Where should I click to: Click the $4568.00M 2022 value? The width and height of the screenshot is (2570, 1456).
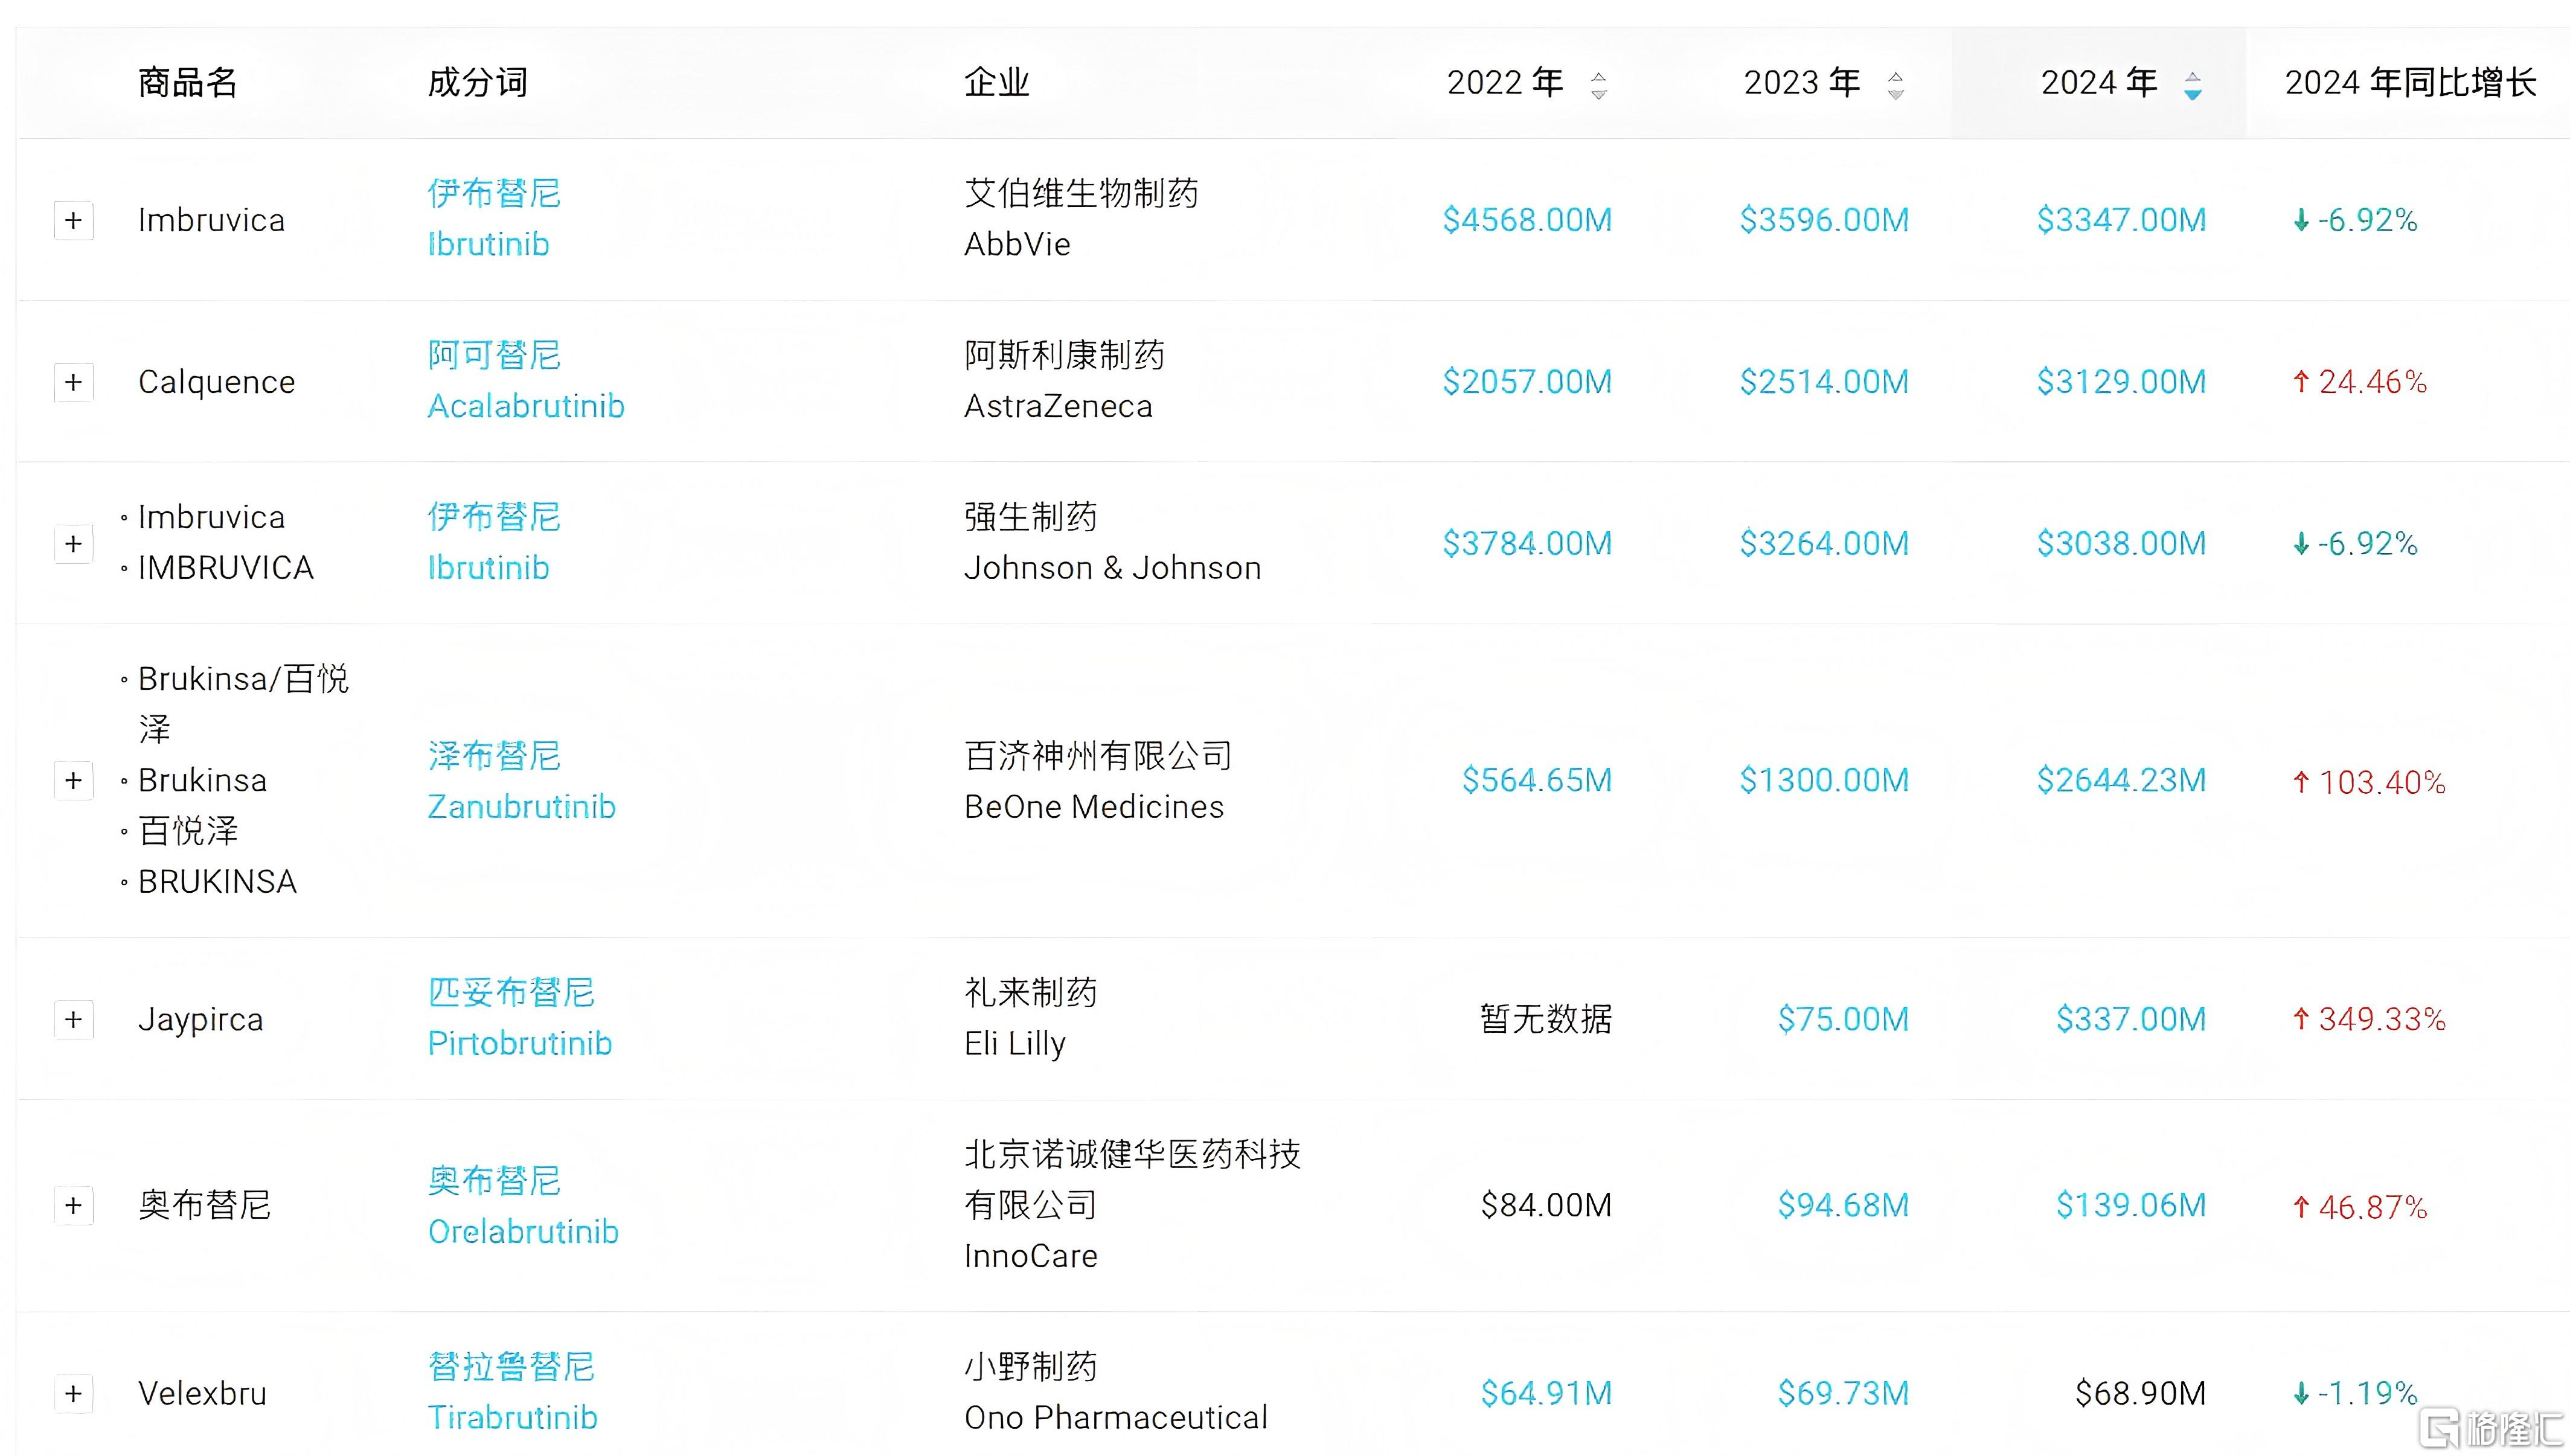coord(1527,220)
